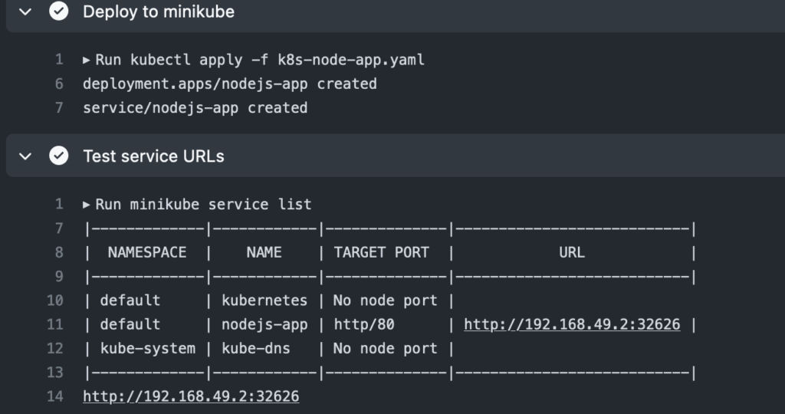This screenshot has height=414, width=785.
Task: Click the kube-dns row in service table
Action: (x=269, y=348)
